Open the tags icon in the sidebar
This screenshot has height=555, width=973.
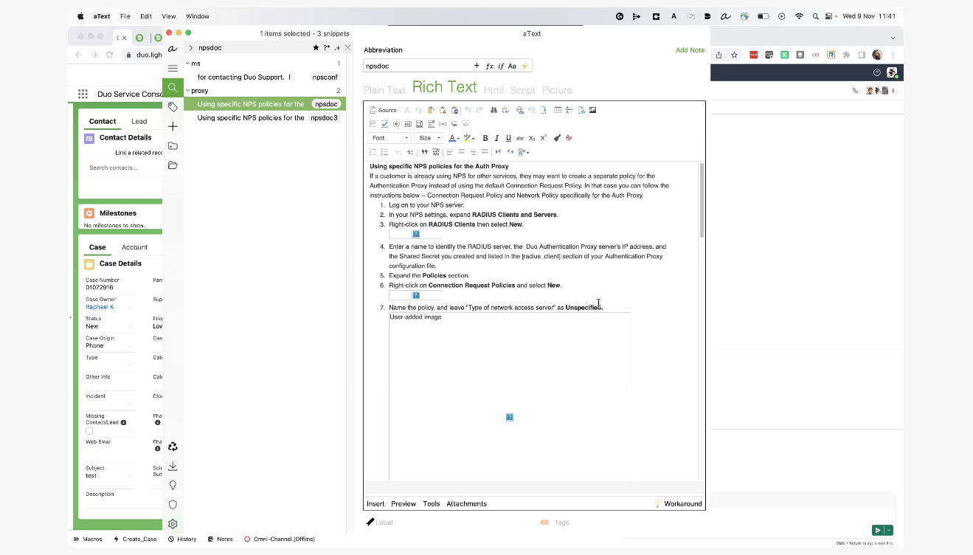[x=173, y=107]
